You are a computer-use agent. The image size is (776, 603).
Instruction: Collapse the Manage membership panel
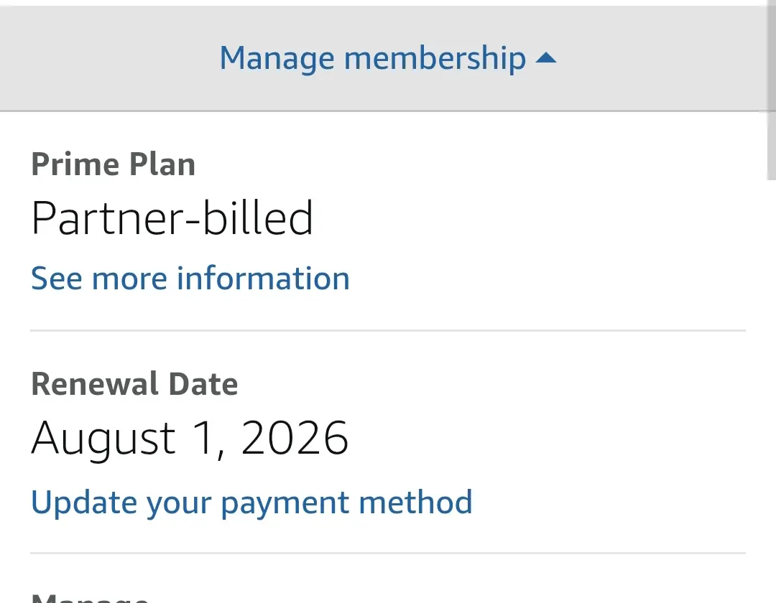tap(388, 58)
